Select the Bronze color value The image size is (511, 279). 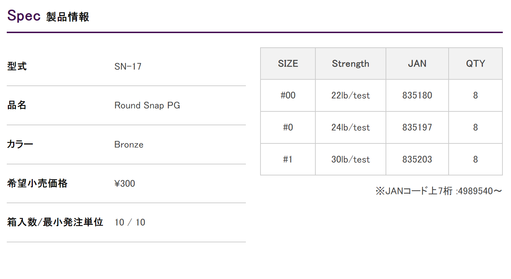129,144
